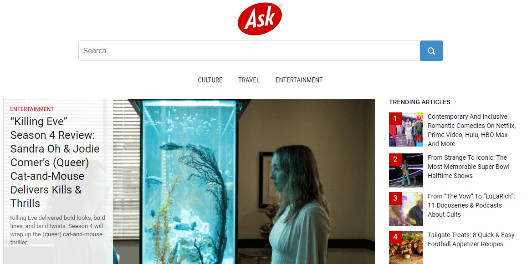Image resolution: width=527 pixels, height=264 pixels.
Task: Open the Tailgate Treats food thumbnail
Action: pyautogui.click(x=406, y=247)
